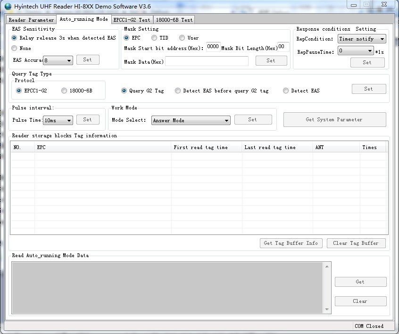Choose the None EAS sensitivity option
Screen dimensions: 399x334
pos(21,48)
